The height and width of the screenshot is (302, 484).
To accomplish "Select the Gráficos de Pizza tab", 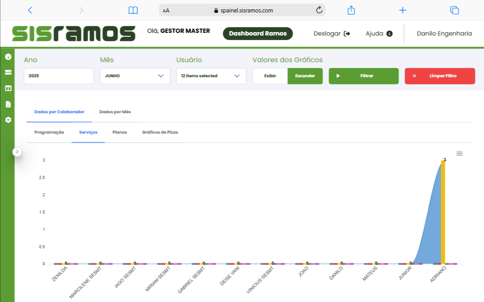I will click(160, 132).
